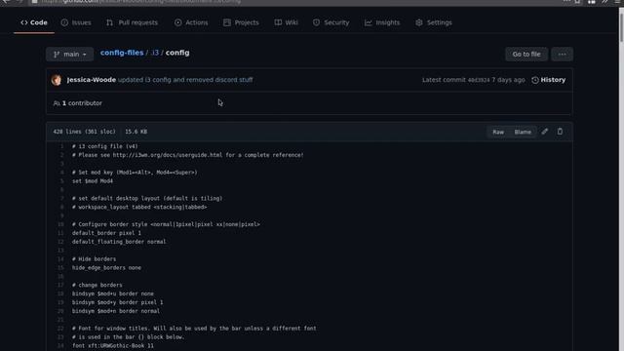Open the three-dots file options menu

[562, 55]
